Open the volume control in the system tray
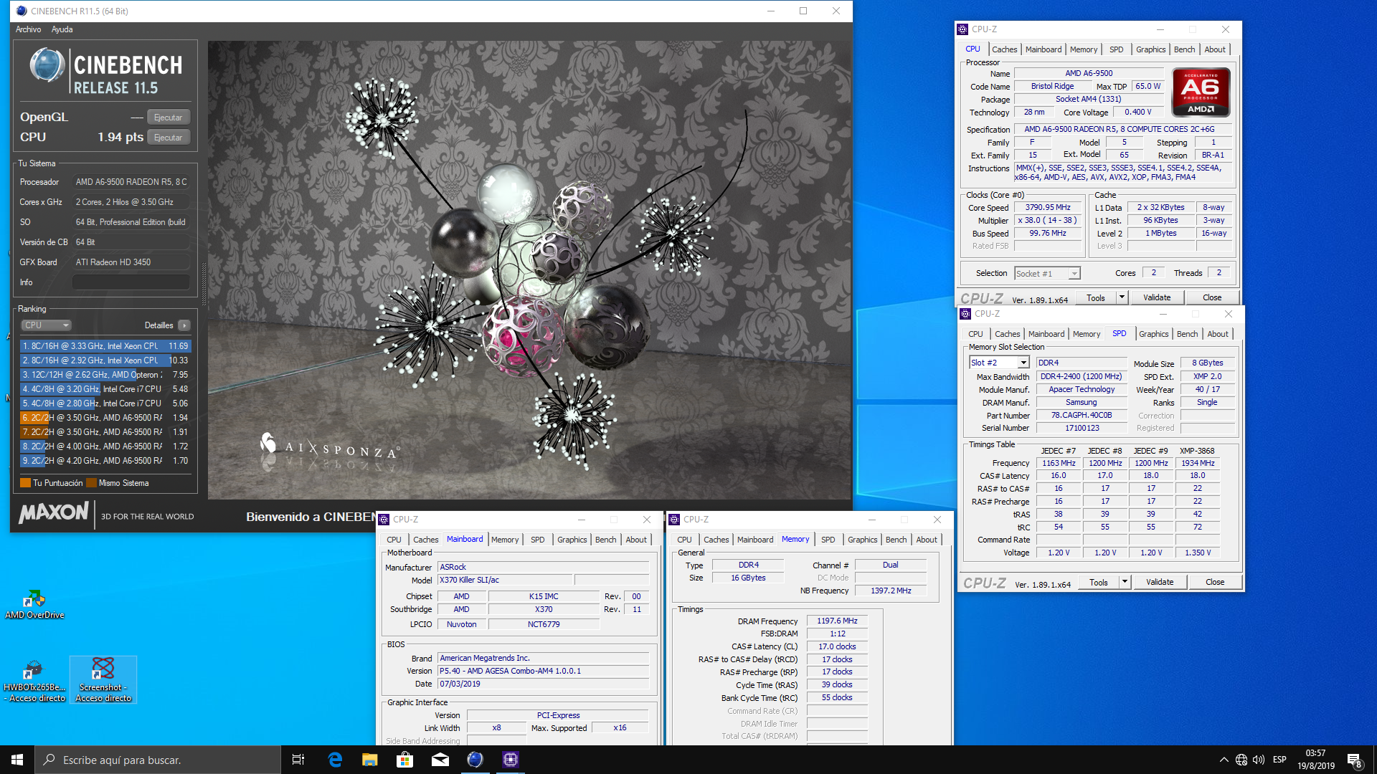The height and width of the screenshot is (774, 1377). click(1259, 760)
